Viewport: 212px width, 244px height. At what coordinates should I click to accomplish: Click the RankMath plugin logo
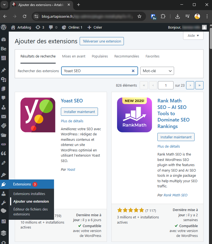135,115
